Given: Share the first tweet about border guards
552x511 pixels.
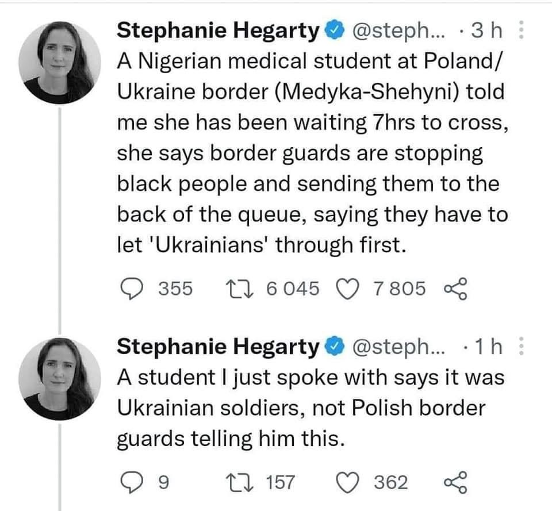Looking at the screenshot, I should click(x=455, y=289).
